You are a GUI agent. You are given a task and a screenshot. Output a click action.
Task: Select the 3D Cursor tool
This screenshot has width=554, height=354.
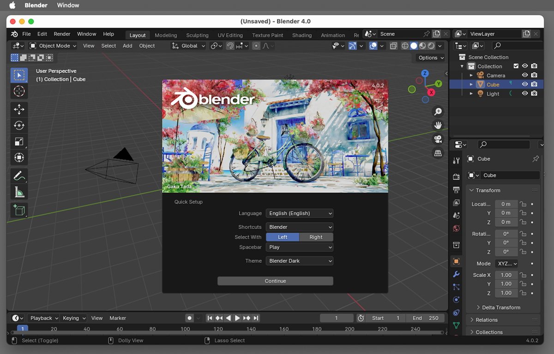click(x=19, y=91)
